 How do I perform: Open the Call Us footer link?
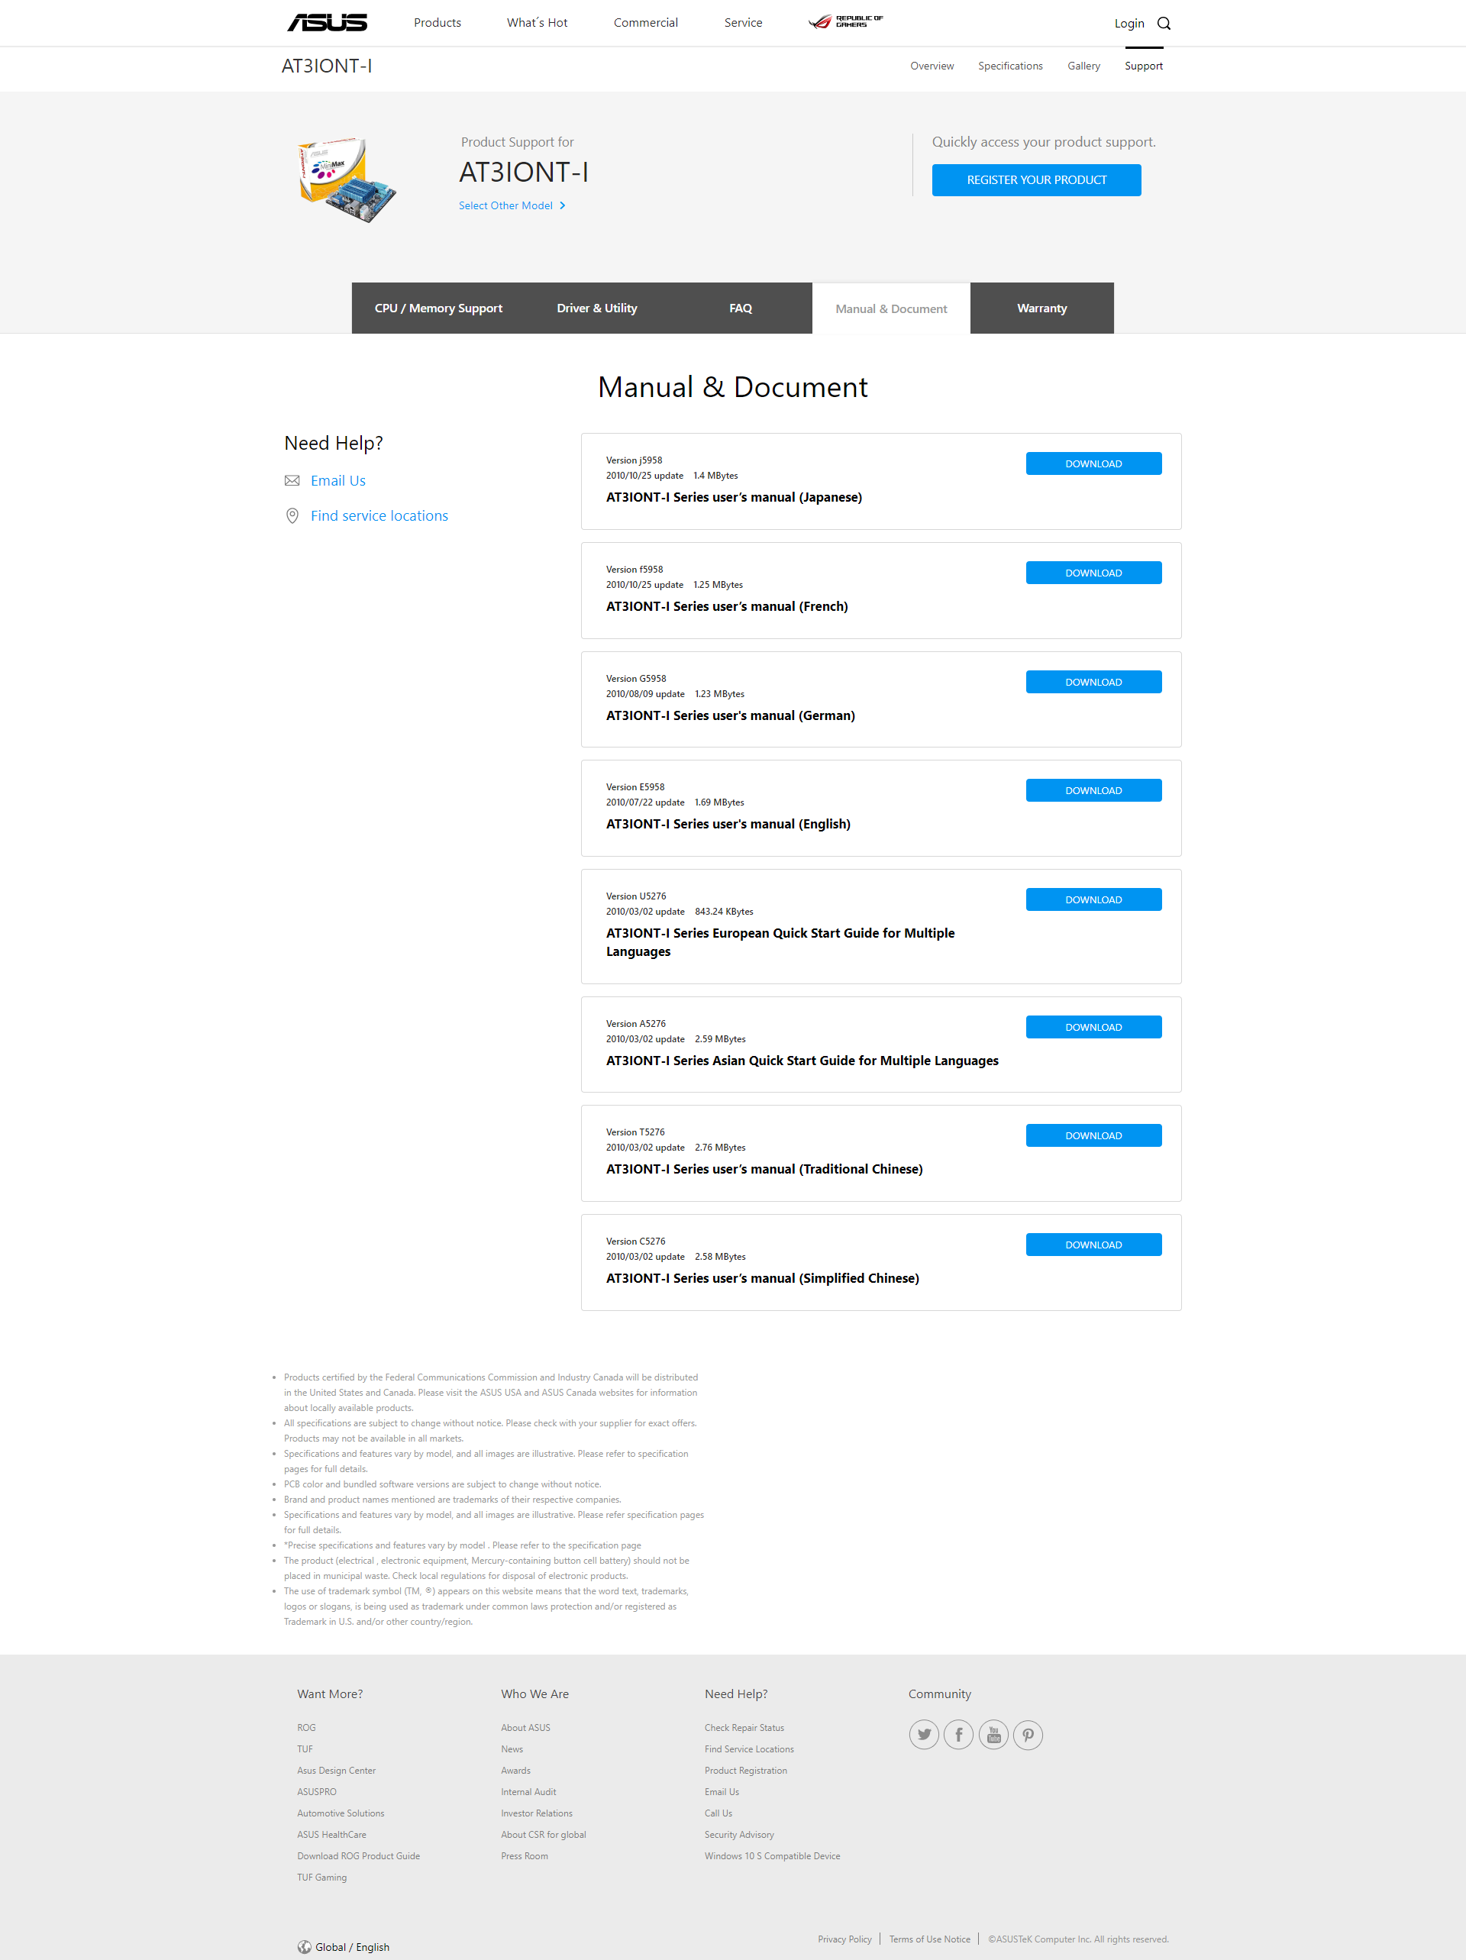[718, 1813]
